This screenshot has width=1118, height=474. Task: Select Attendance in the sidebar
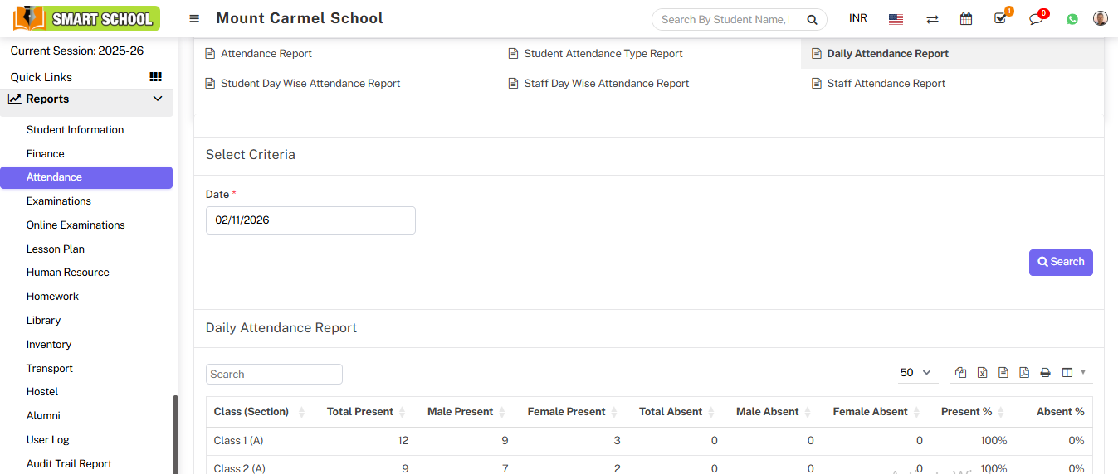[86, 177]
